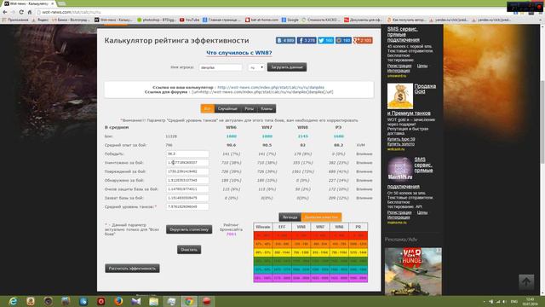Open the War Thunder ad banner
The height and width of the screenshot is (307, 545).
click(413, 271)
